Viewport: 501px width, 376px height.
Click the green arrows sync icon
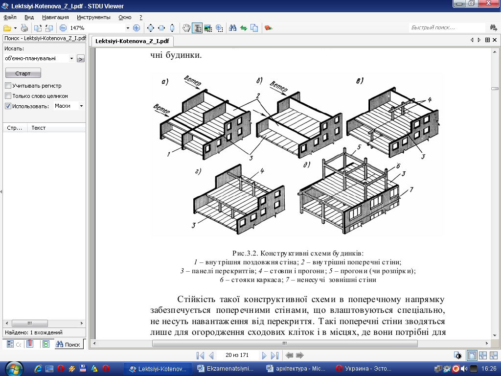[x=244, y=28]
